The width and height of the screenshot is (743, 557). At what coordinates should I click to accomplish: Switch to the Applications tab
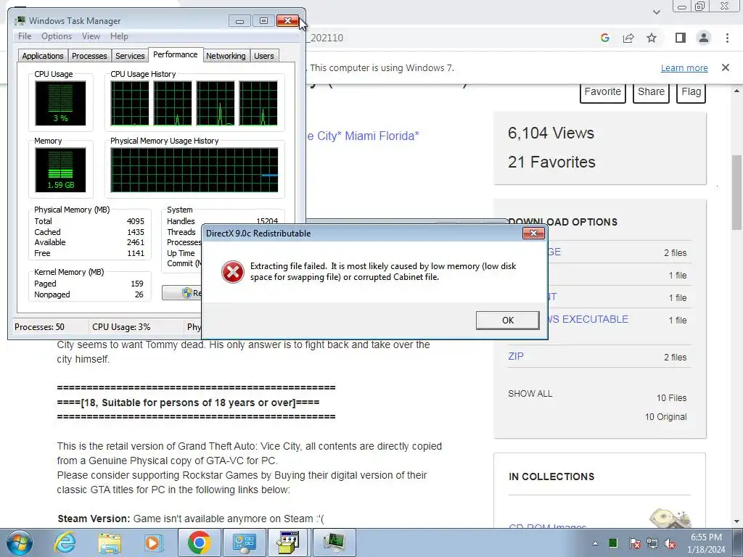coord(43,56)
